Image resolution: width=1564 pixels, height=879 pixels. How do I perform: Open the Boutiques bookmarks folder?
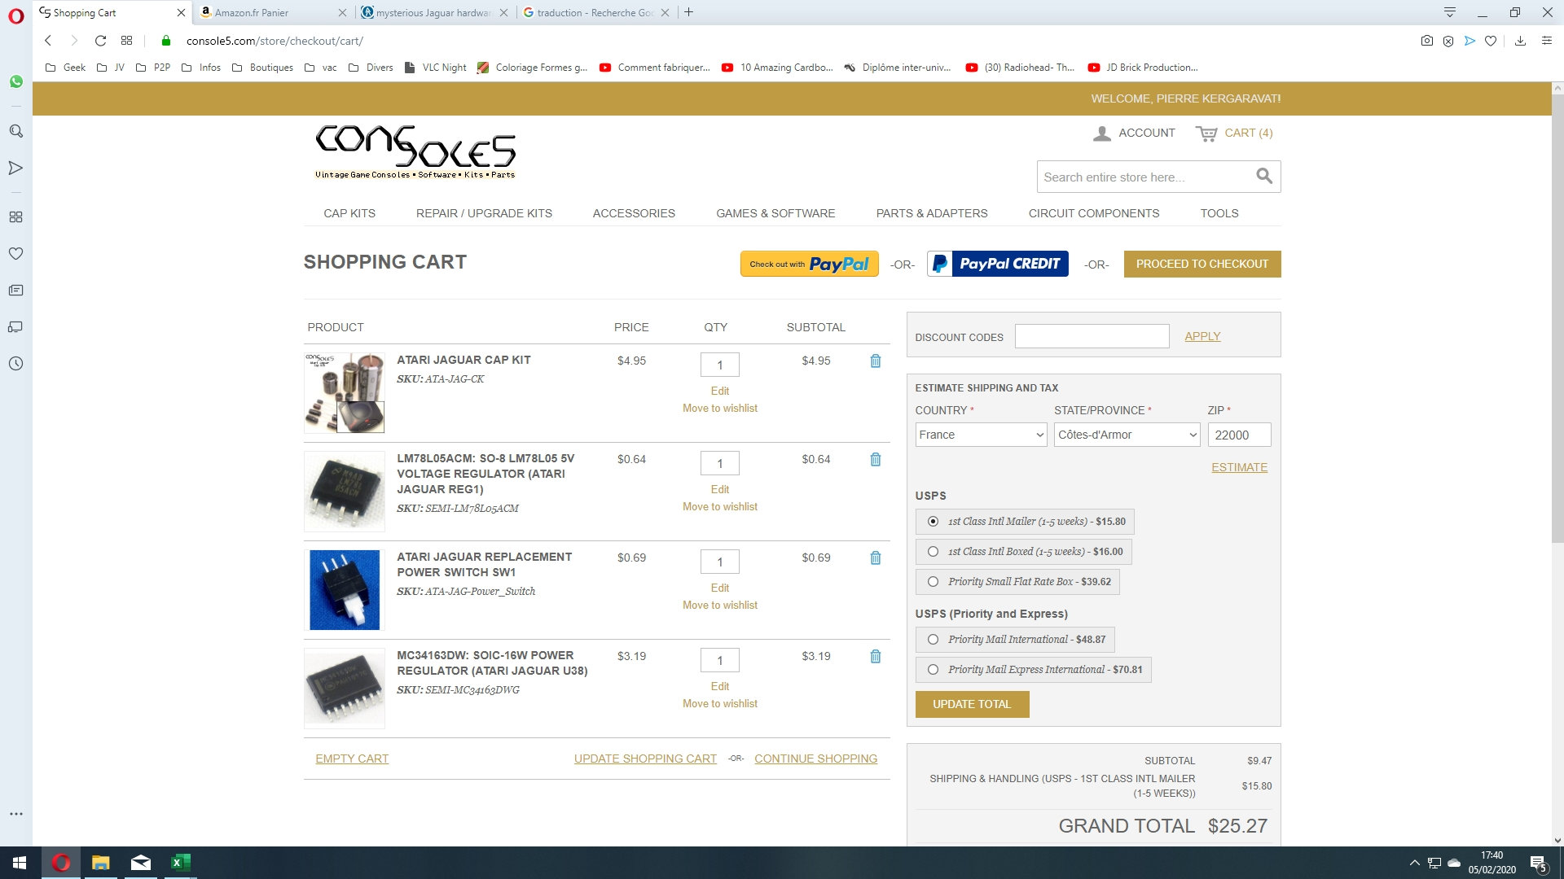pos(262,68)
